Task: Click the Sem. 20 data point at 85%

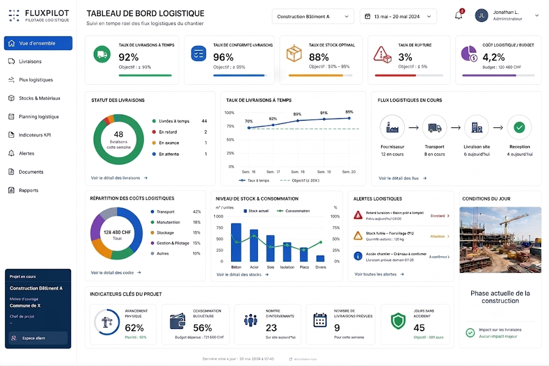Action: 349,118
